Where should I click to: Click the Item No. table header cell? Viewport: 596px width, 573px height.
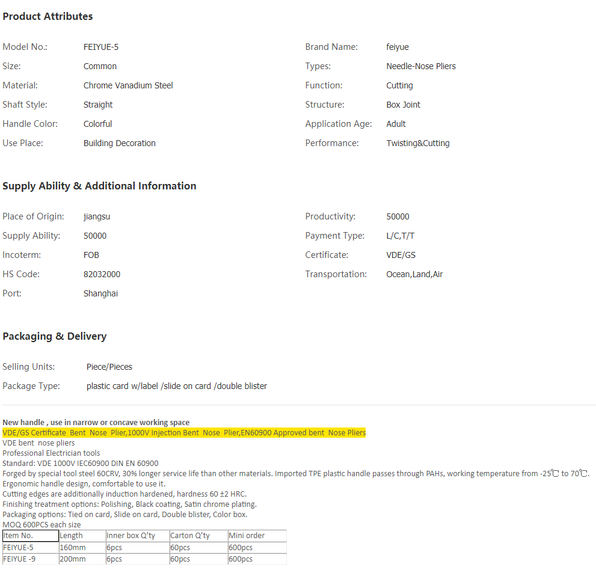(30, 536)
